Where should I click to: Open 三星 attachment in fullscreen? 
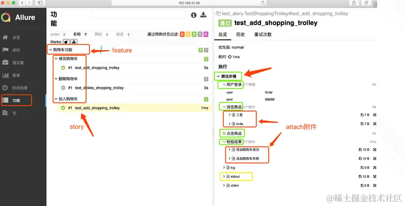[375, 115]
